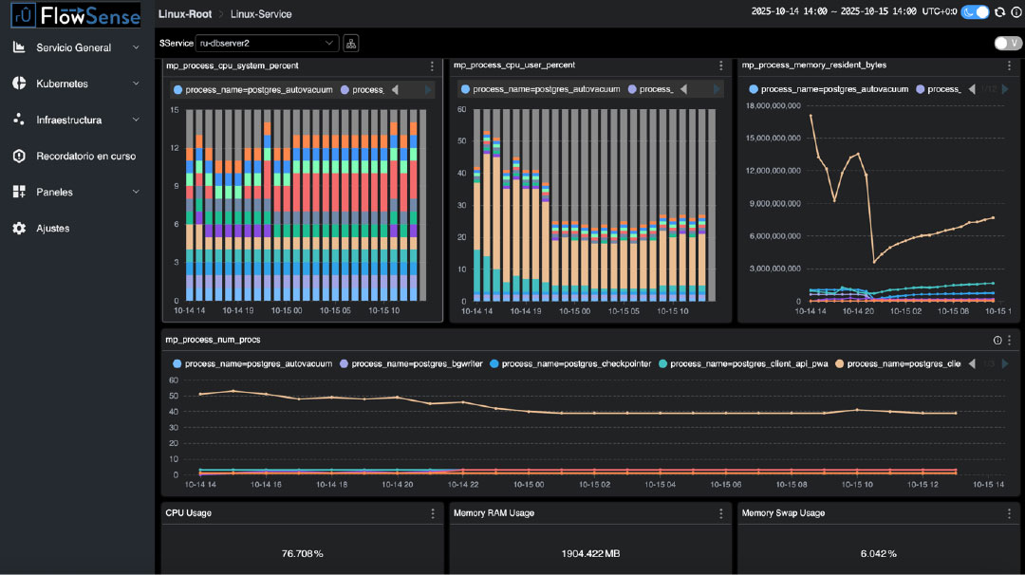Open options menu for mp_process_cpu_system_percent panel
The height and width of the screenshot is (575, 1025).
pos(433,66)
